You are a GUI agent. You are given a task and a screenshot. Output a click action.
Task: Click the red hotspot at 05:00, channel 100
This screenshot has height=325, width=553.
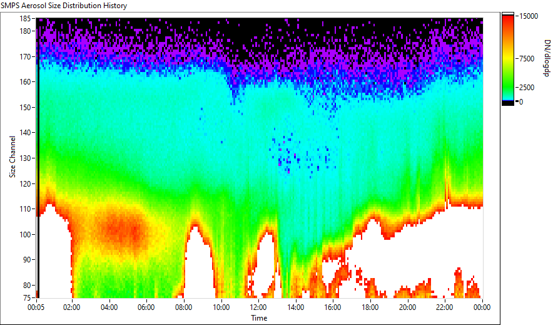(123, 231)
